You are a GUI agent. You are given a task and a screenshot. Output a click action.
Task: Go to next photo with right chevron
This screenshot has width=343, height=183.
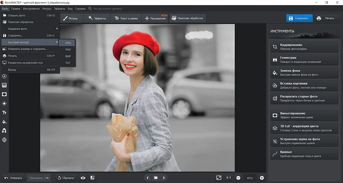[x=164, y=178]
